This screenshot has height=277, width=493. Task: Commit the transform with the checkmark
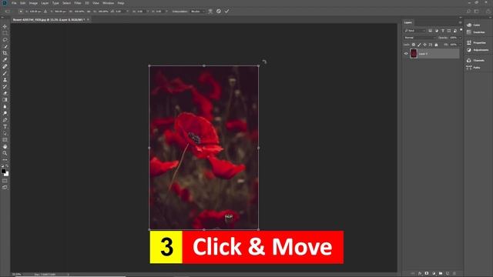226,12
